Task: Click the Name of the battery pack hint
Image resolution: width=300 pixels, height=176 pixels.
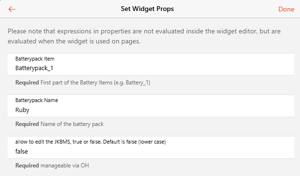Action: (x=72, y=124)
